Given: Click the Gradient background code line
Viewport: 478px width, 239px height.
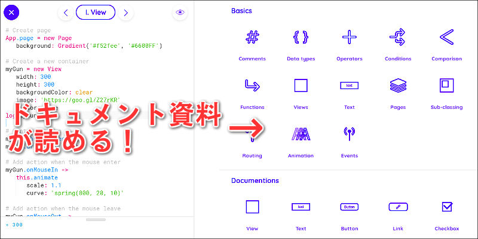Looking at the screenshot, I should click(89, 46).
